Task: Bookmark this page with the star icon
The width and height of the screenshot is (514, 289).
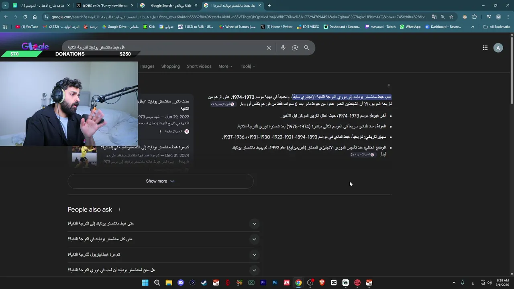Action: (x=451, y=17)
